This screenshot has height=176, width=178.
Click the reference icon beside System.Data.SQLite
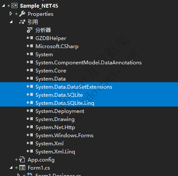tap(30, 95)
